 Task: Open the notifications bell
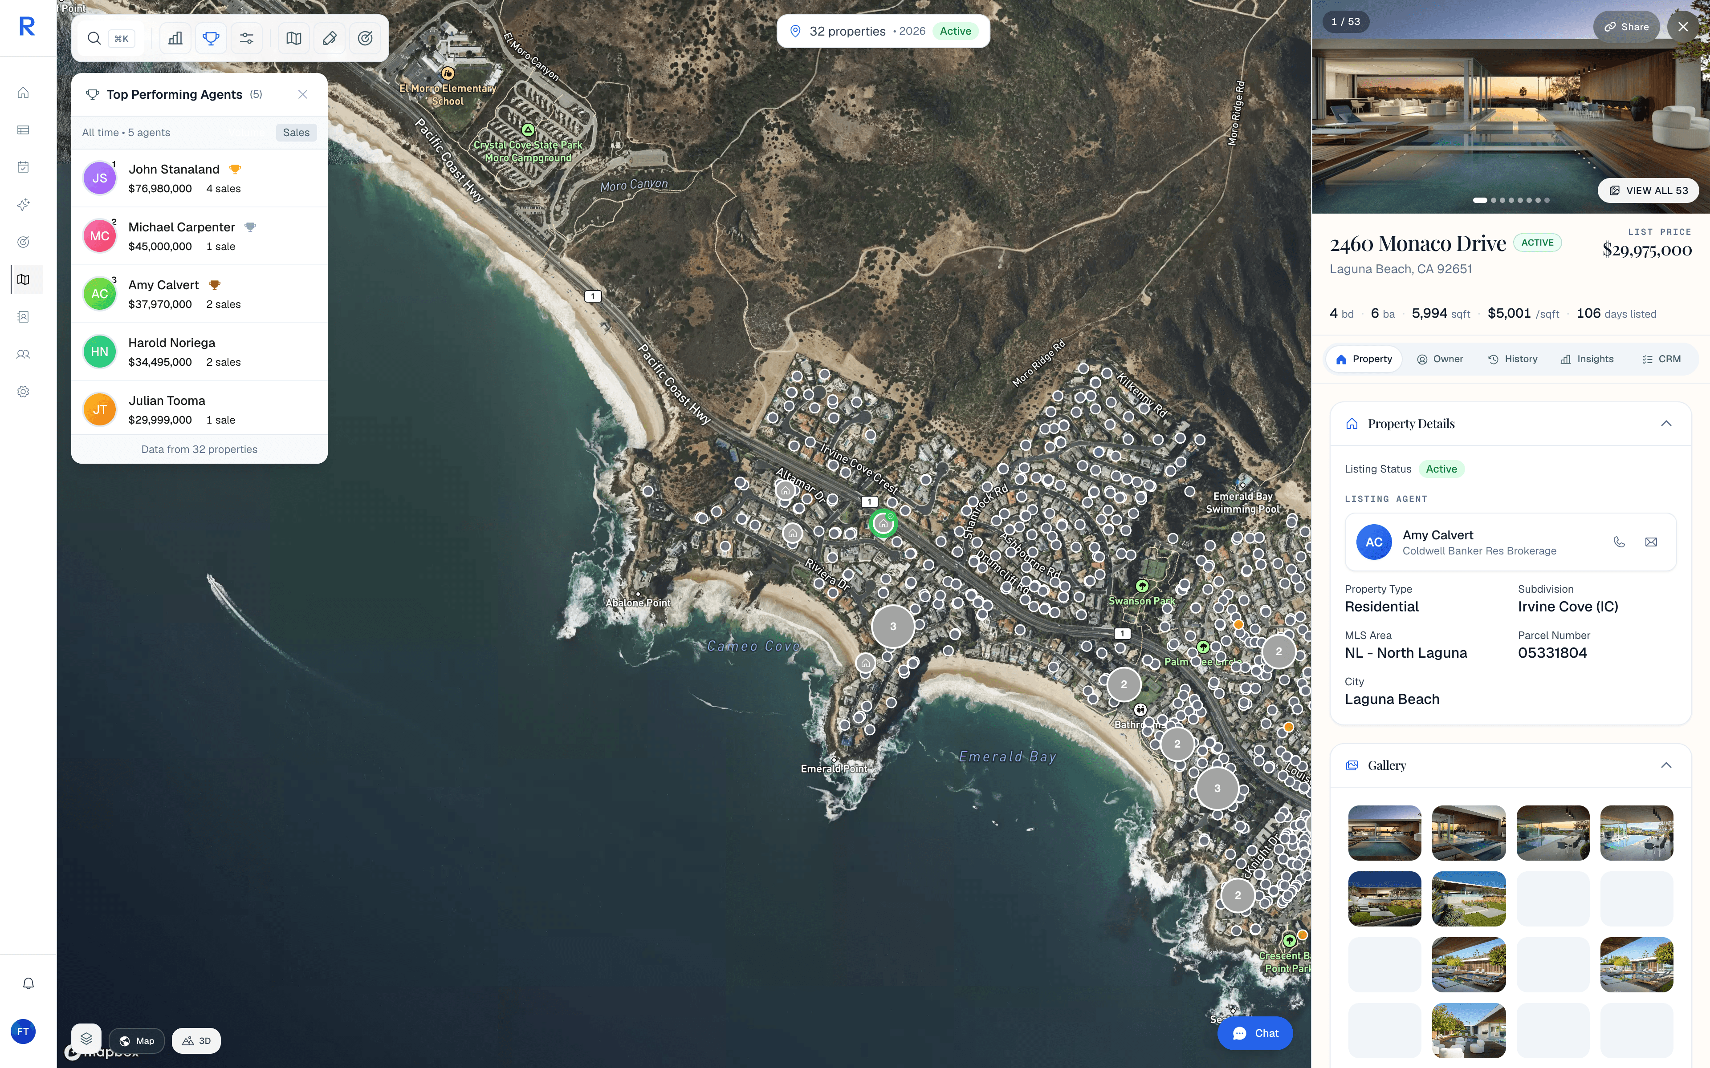click(x=28, y=983)
